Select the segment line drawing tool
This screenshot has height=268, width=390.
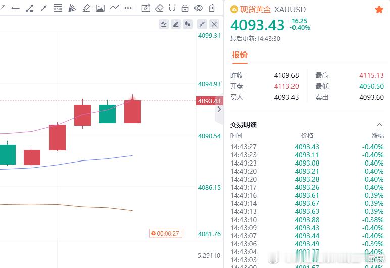coord(44,8)
